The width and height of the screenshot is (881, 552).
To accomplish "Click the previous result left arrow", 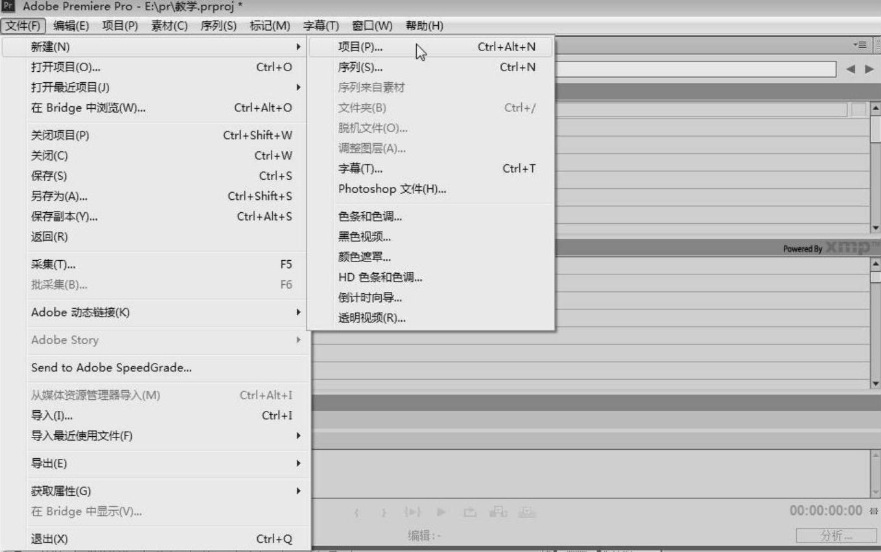I will click(852, 69).
